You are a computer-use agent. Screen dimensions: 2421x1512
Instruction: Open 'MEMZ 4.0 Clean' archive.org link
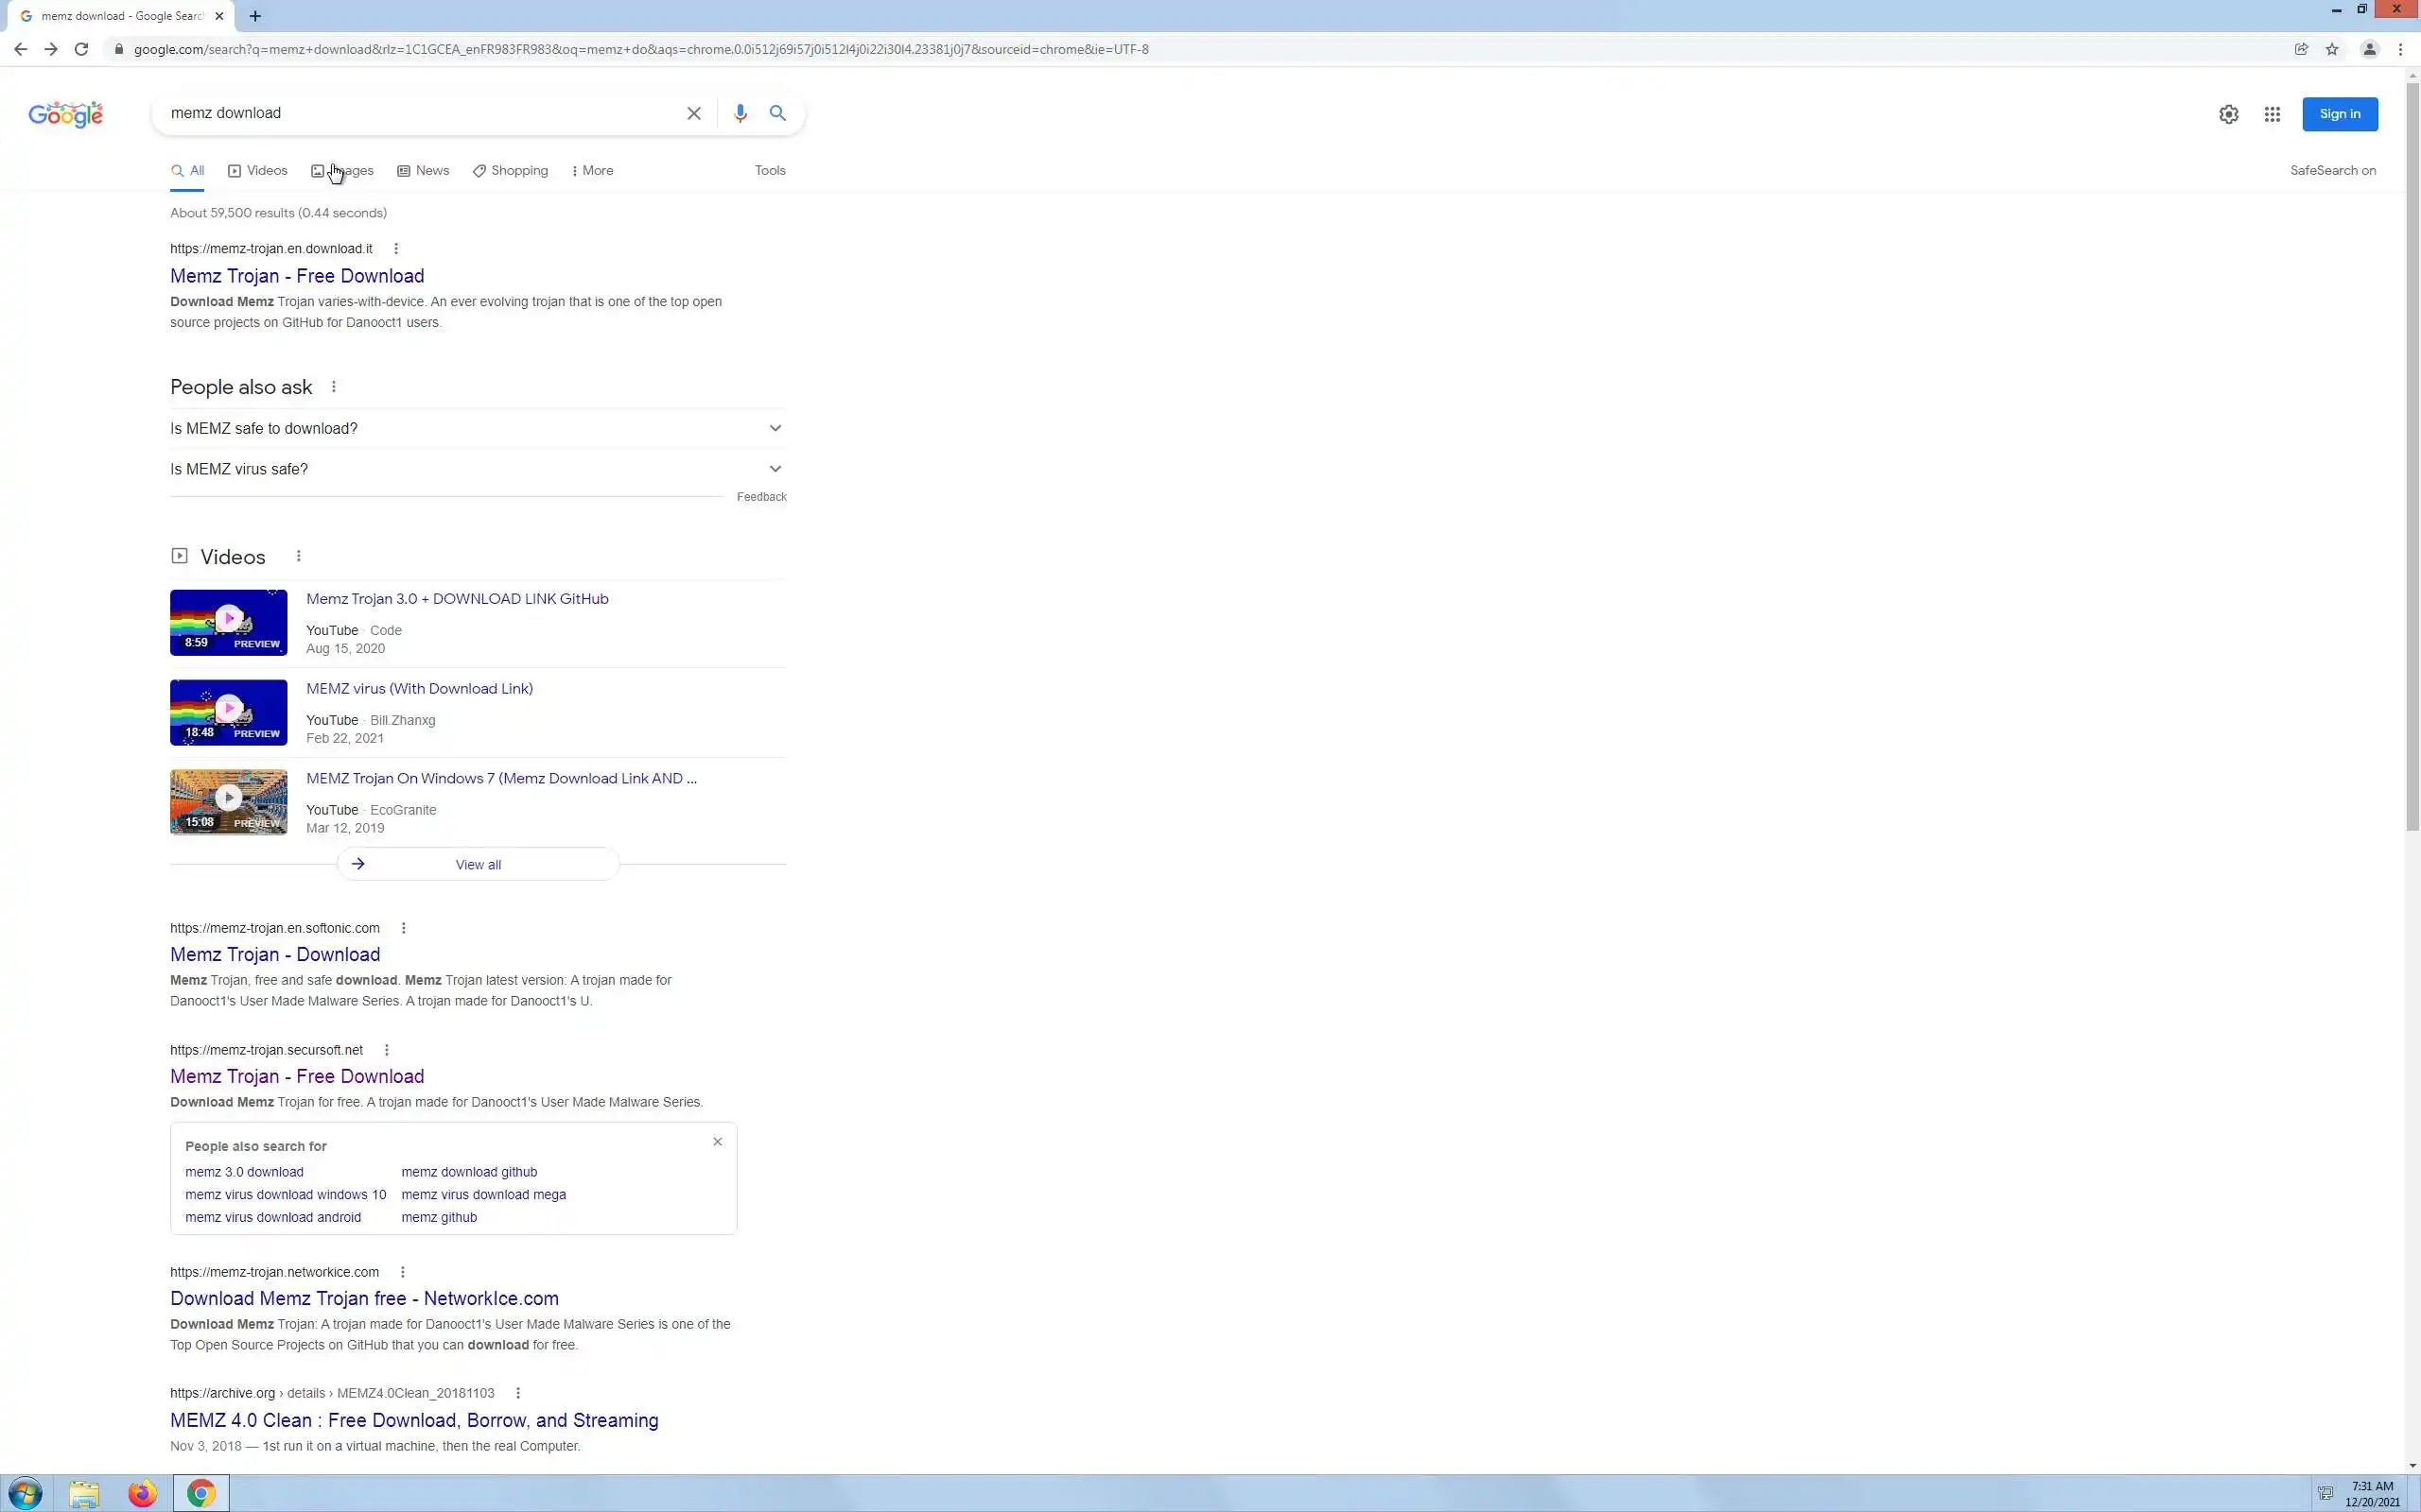click(414, 1420)
